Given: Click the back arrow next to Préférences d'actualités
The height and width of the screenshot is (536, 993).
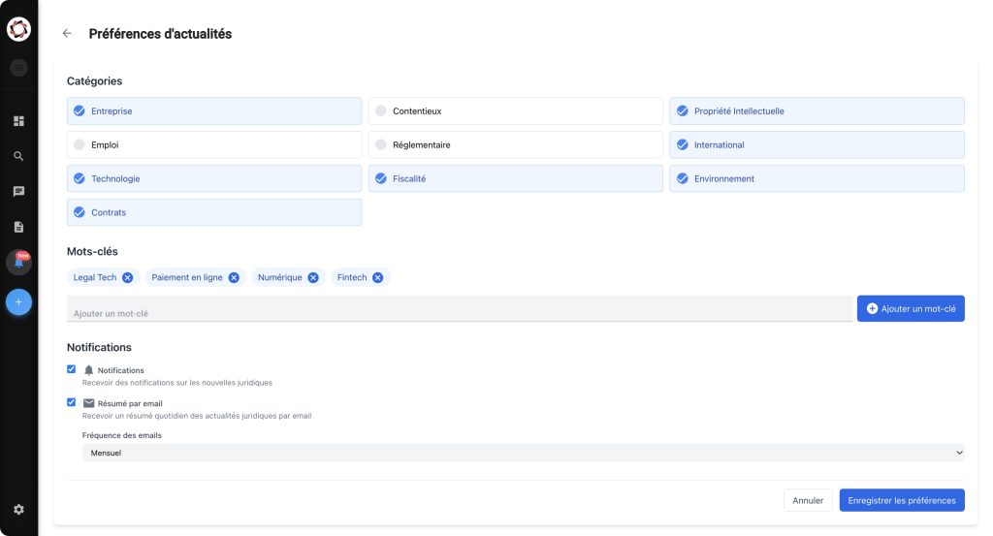Looking at the screenshot, I should (67, 33).
